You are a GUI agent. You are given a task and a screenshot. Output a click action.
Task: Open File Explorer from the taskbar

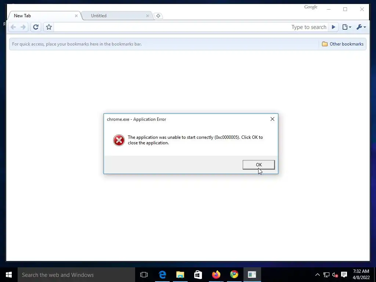180,275
